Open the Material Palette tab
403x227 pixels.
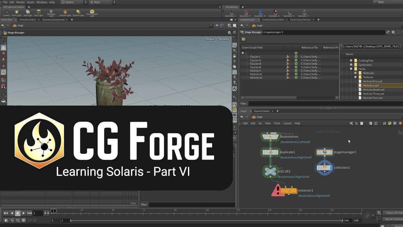point(262,111)
